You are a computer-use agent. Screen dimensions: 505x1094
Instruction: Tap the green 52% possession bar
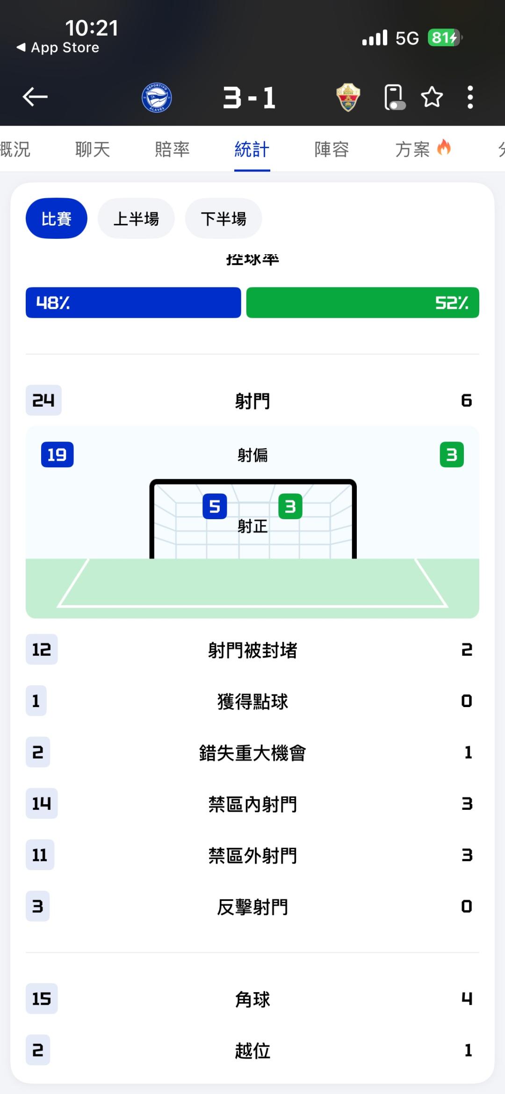pos(362,303)
